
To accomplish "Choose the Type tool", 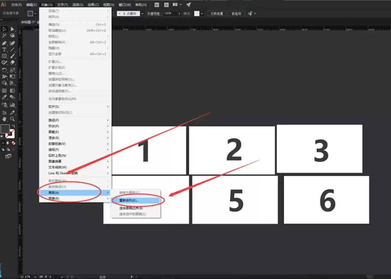I will [x=4, y=50].
